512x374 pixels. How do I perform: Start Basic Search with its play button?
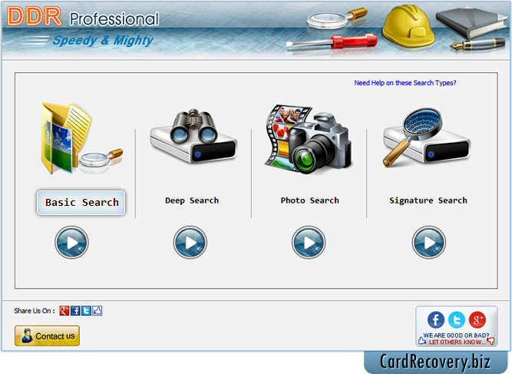pyautogui.click(x=71, y=243)
